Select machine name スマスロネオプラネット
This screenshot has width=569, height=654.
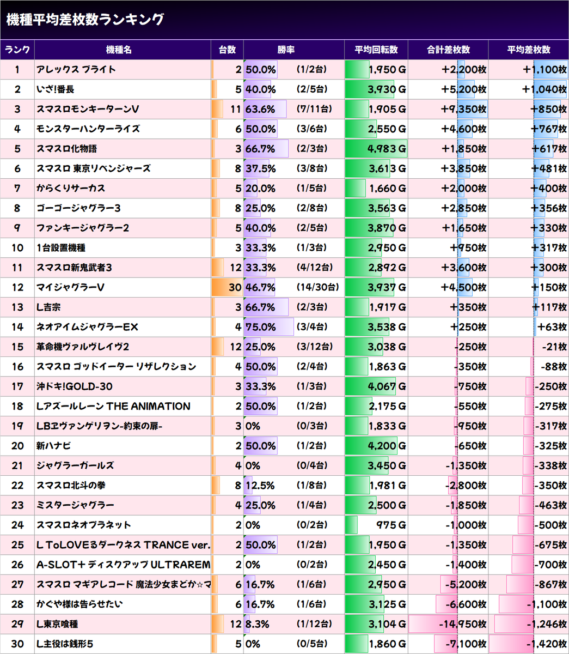point(84,525)
